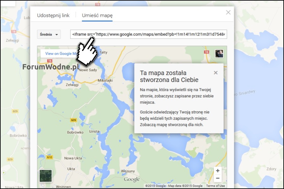This screenshot has width=284, height=189.
Task: Open the Terms of Use link
Action: [215, 186]
